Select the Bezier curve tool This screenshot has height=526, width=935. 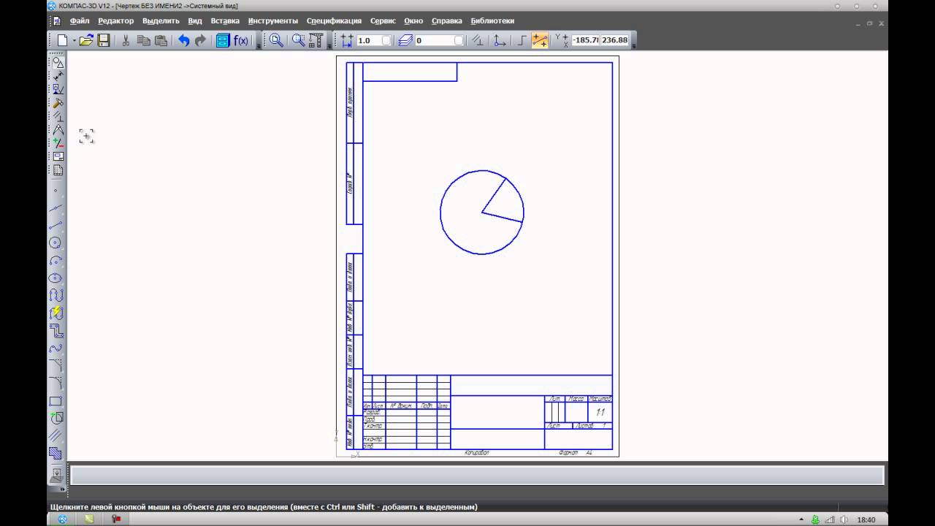pyautogui.click(x=56, y=348)
